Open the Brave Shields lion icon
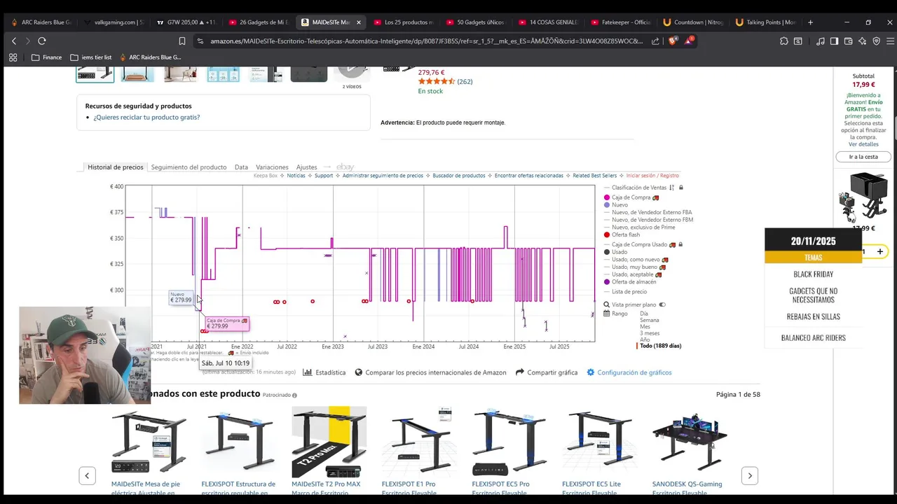Screen dimensions: 897x504 673,41
